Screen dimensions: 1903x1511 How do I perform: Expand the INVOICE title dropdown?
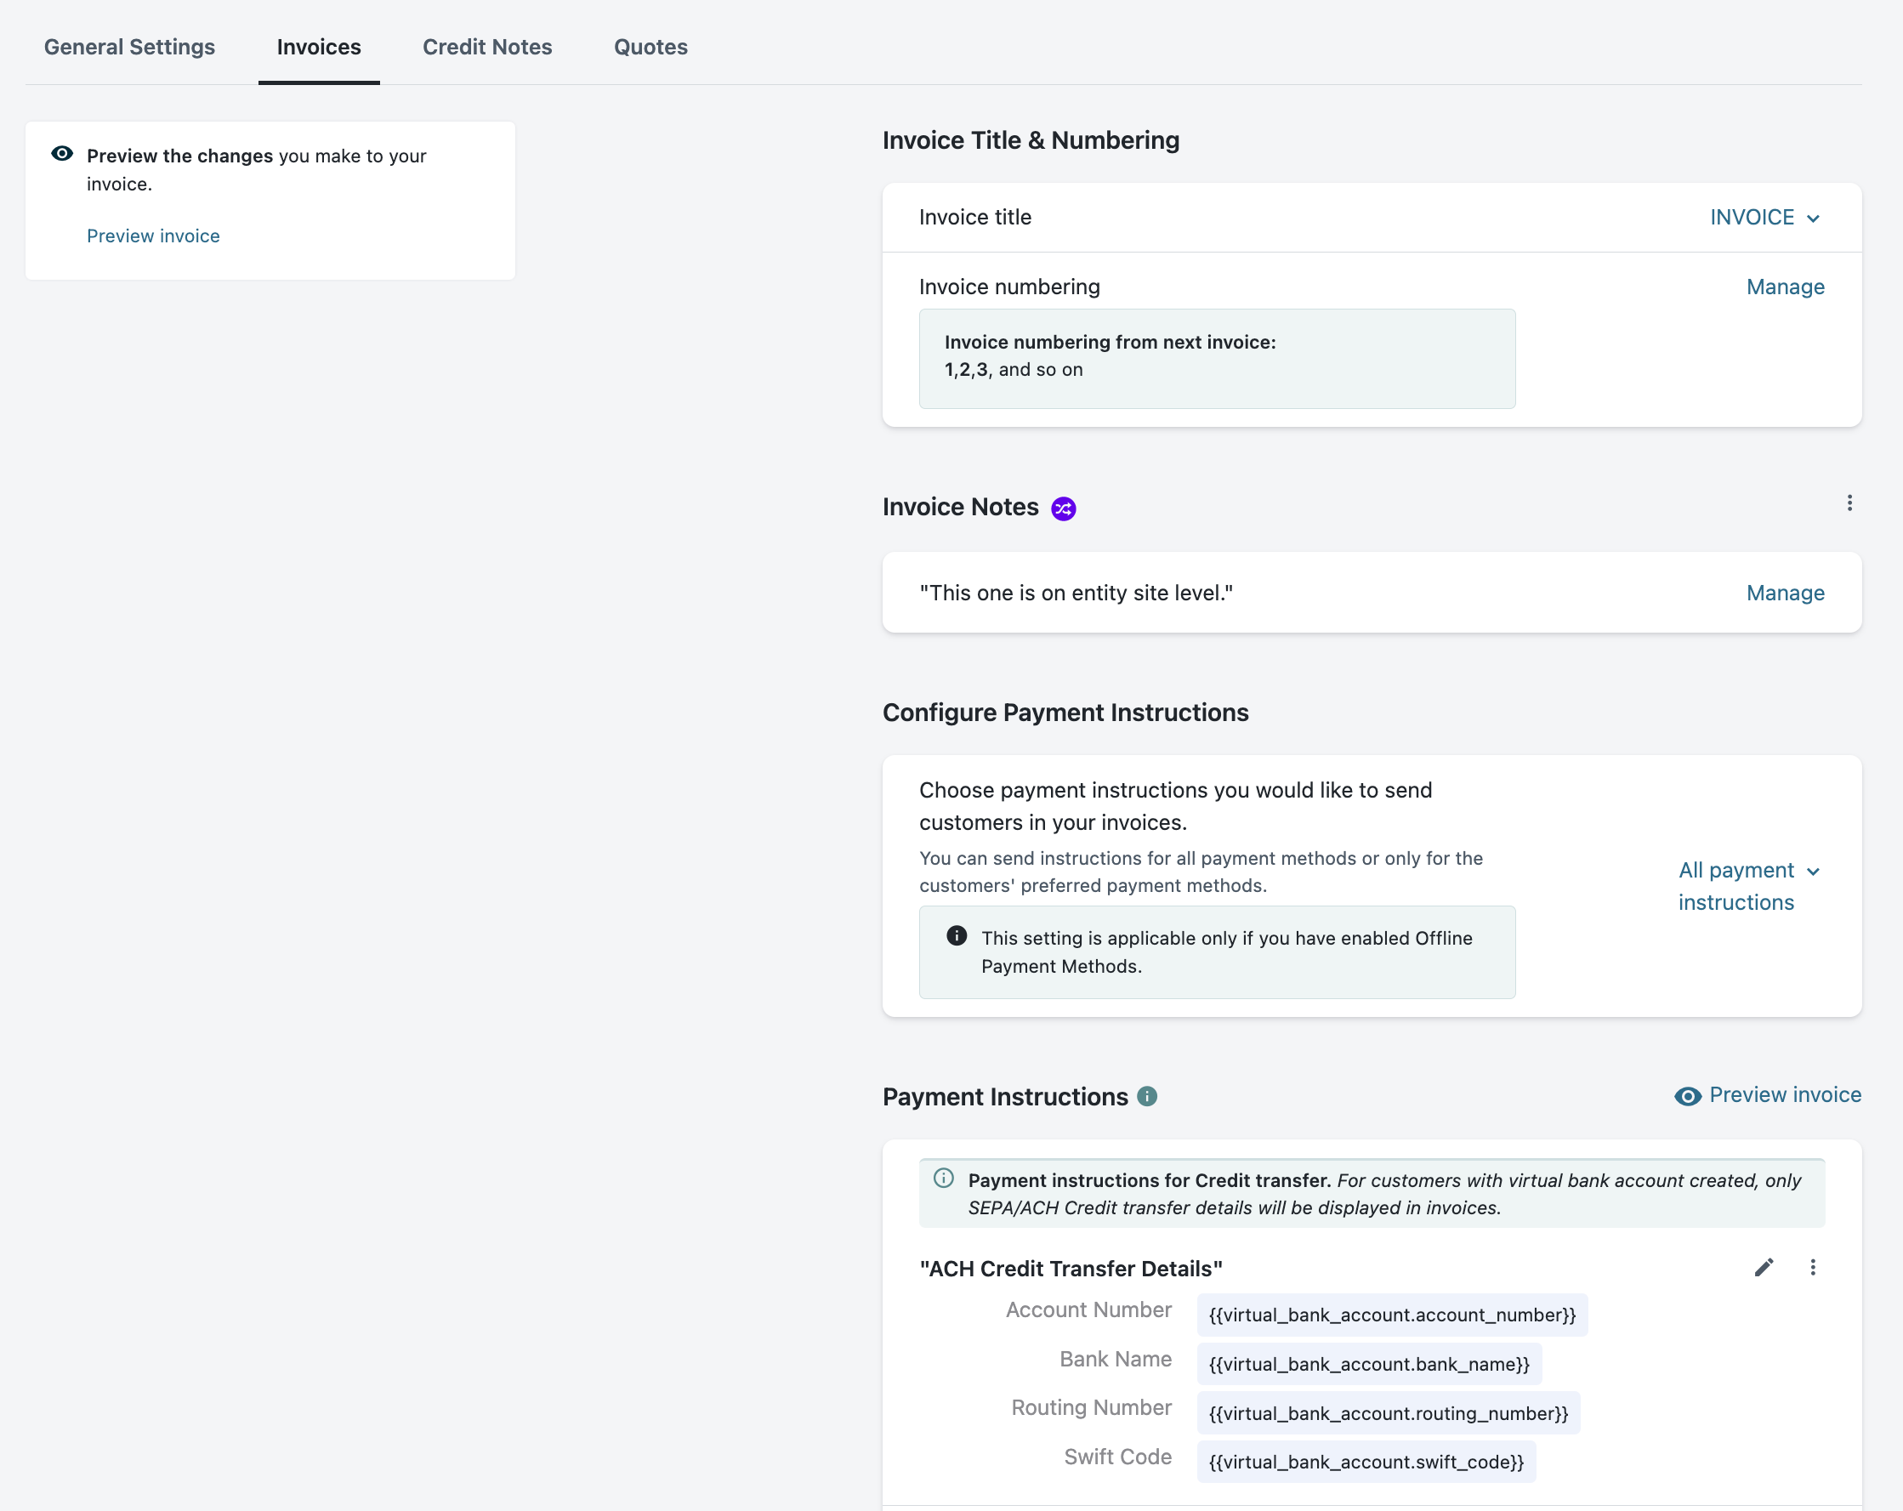(x=1752, y=217)
